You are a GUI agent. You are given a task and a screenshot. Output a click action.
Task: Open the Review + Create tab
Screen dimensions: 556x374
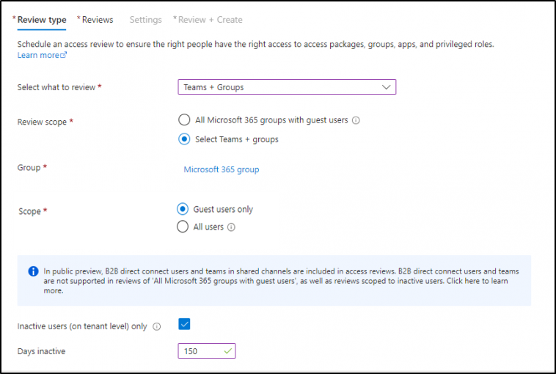210,20
